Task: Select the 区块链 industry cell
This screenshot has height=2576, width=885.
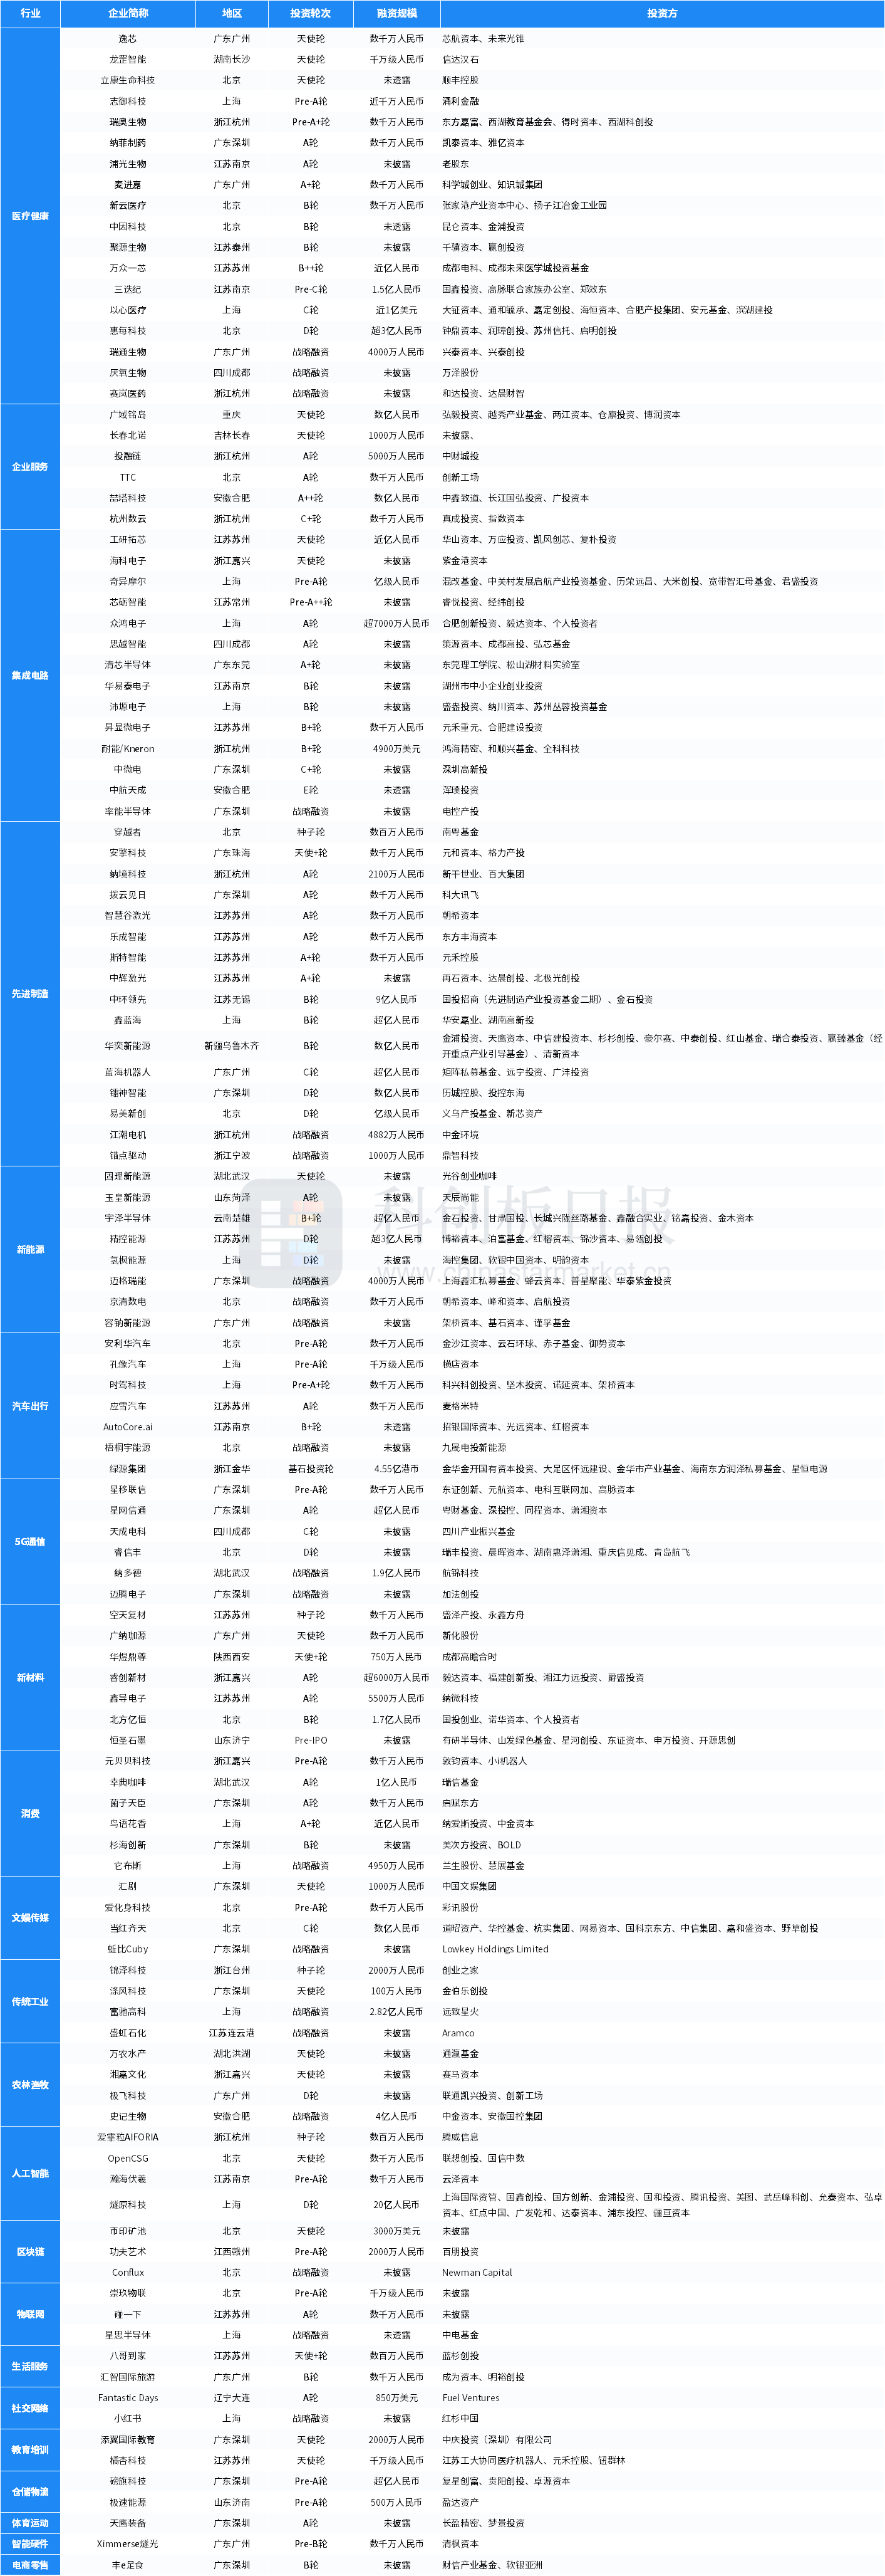Action: click(30, 2252)
